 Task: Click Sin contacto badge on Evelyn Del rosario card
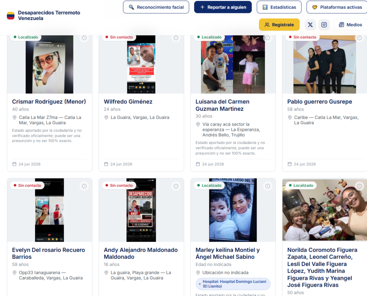pos(27,185)
